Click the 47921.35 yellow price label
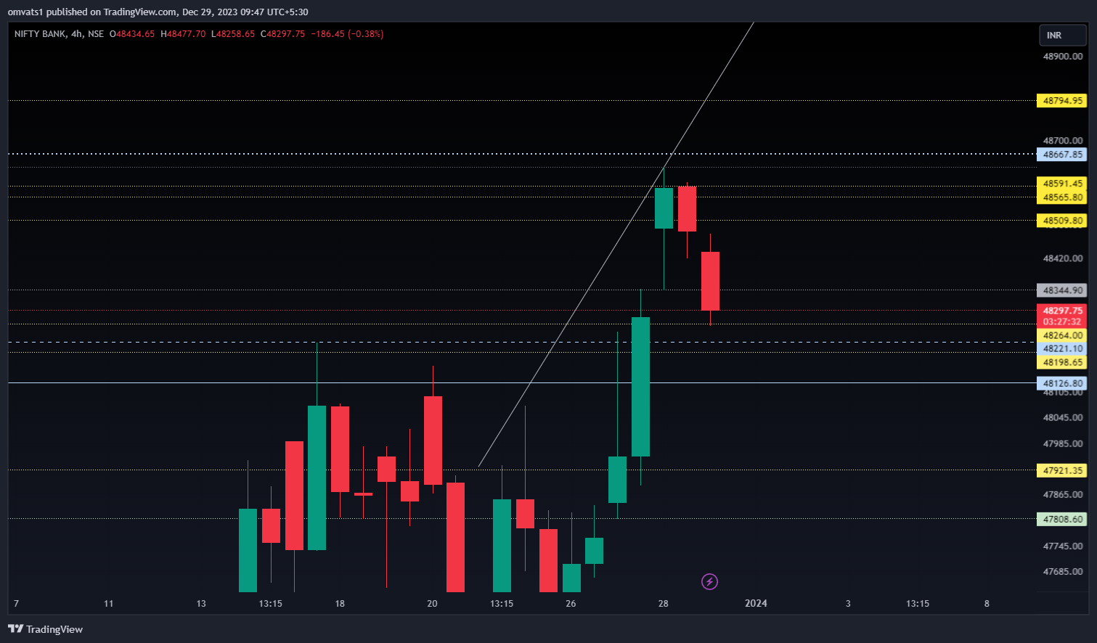The width and height of the screenshot is (1097, 643). [1062, 470]
